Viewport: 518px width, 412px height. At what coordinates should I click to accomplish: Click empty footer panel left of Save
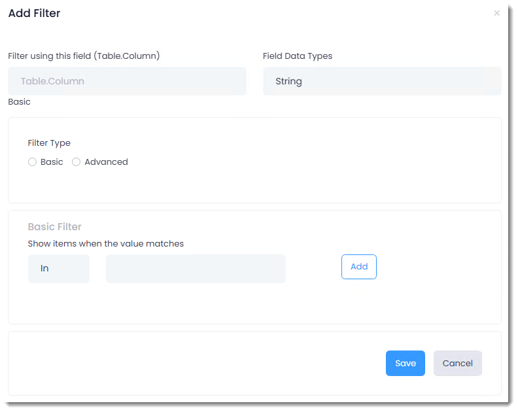pos(196,364)
